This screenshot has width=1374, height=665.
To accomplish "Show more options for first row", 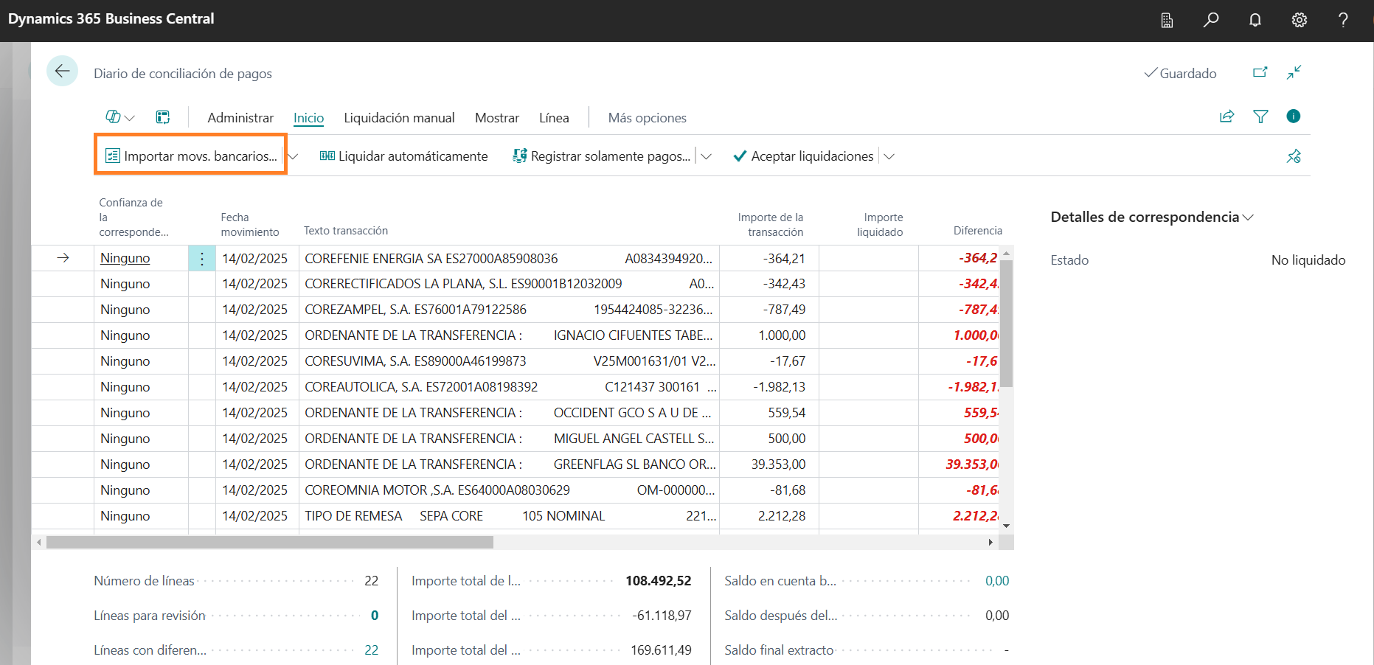I will (x=202, y=259).
